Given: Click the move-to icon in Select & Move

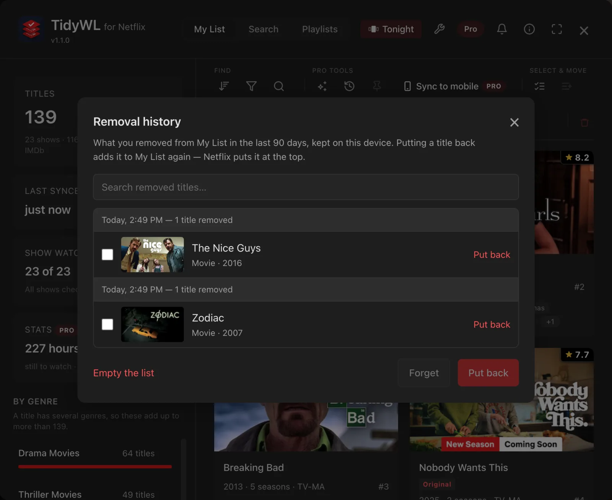Looking at the screenshot, I should click(567, 86).
